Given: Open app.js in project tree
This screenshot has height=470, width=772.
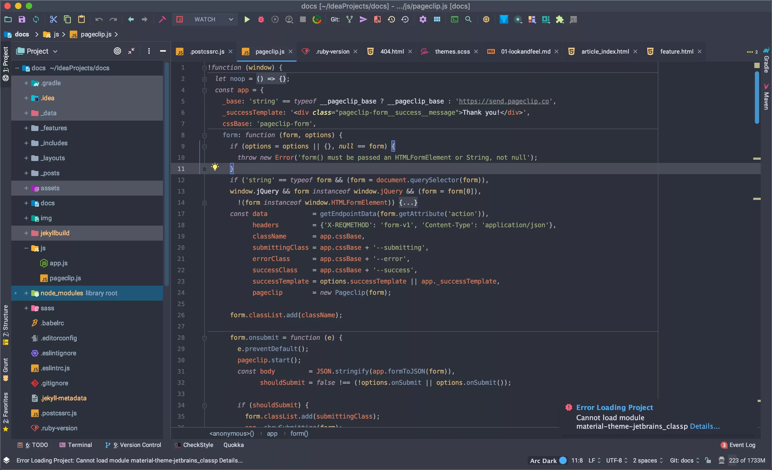Looking at the screenshot, I should point(59,263).
